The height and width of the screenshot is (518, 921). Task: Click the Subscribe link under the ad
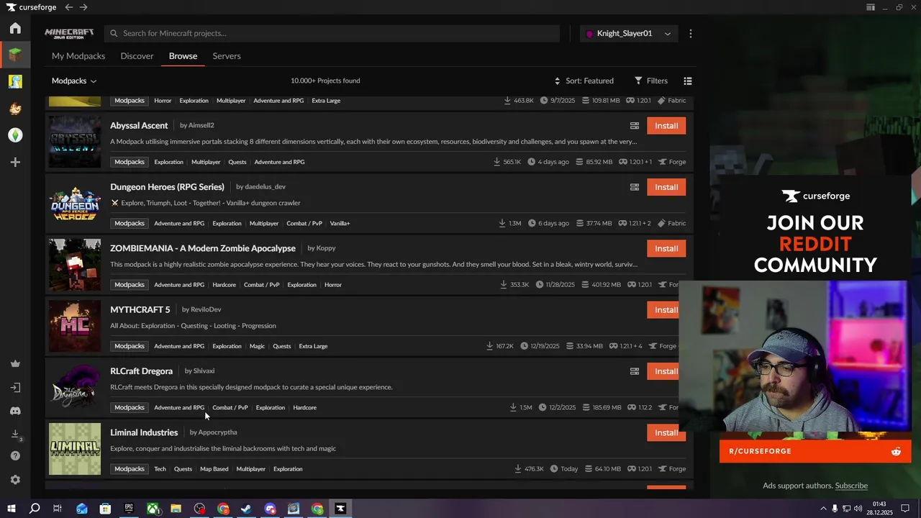[851, 486]
